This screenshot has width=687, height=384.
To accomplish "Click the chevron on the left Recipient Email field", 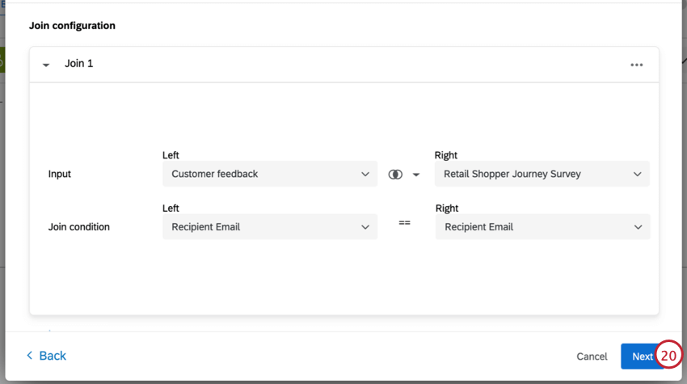I will click(365, 227).
